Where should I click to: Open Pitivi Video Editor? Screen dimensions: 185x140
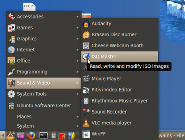[120, 90]
